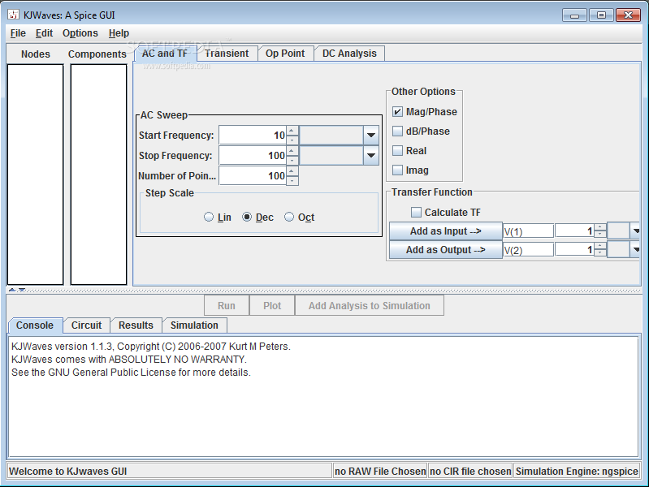Collapse split pane with the up arrow
649x487 pixels.
[x=12, y=290]
